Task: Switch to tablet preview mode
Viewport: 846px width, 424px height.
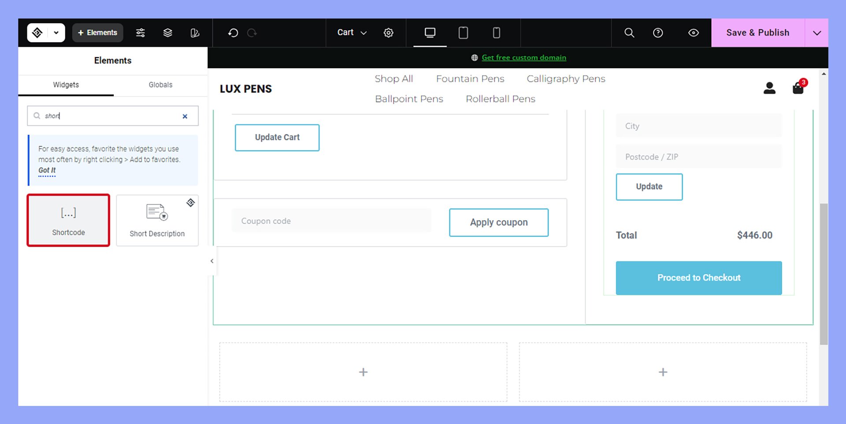Action: tap(463, 33)
